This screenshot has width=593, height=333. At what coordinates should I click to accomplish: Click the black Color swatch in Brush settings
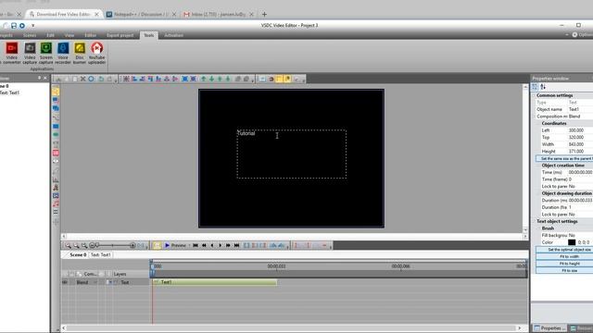click(572, 242)
